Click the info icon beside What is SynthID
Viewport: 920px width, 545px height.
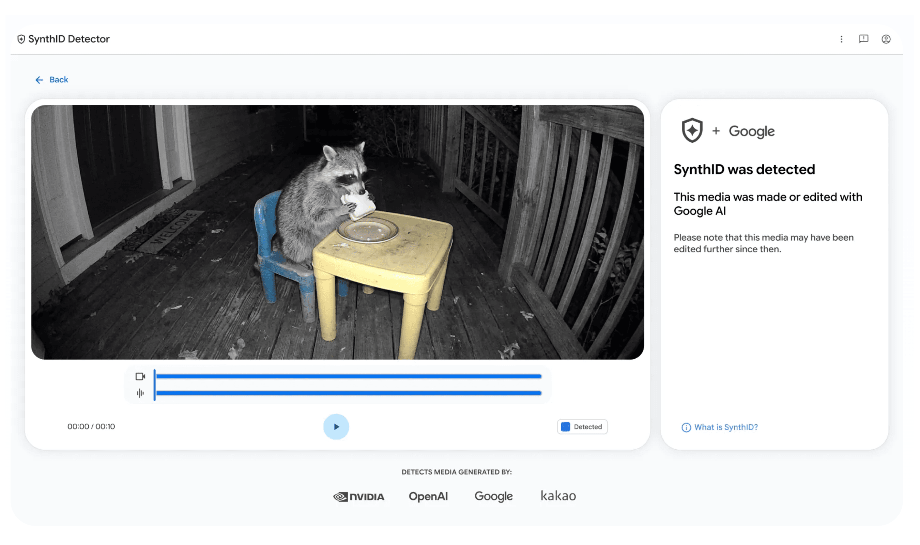[686, 427]
